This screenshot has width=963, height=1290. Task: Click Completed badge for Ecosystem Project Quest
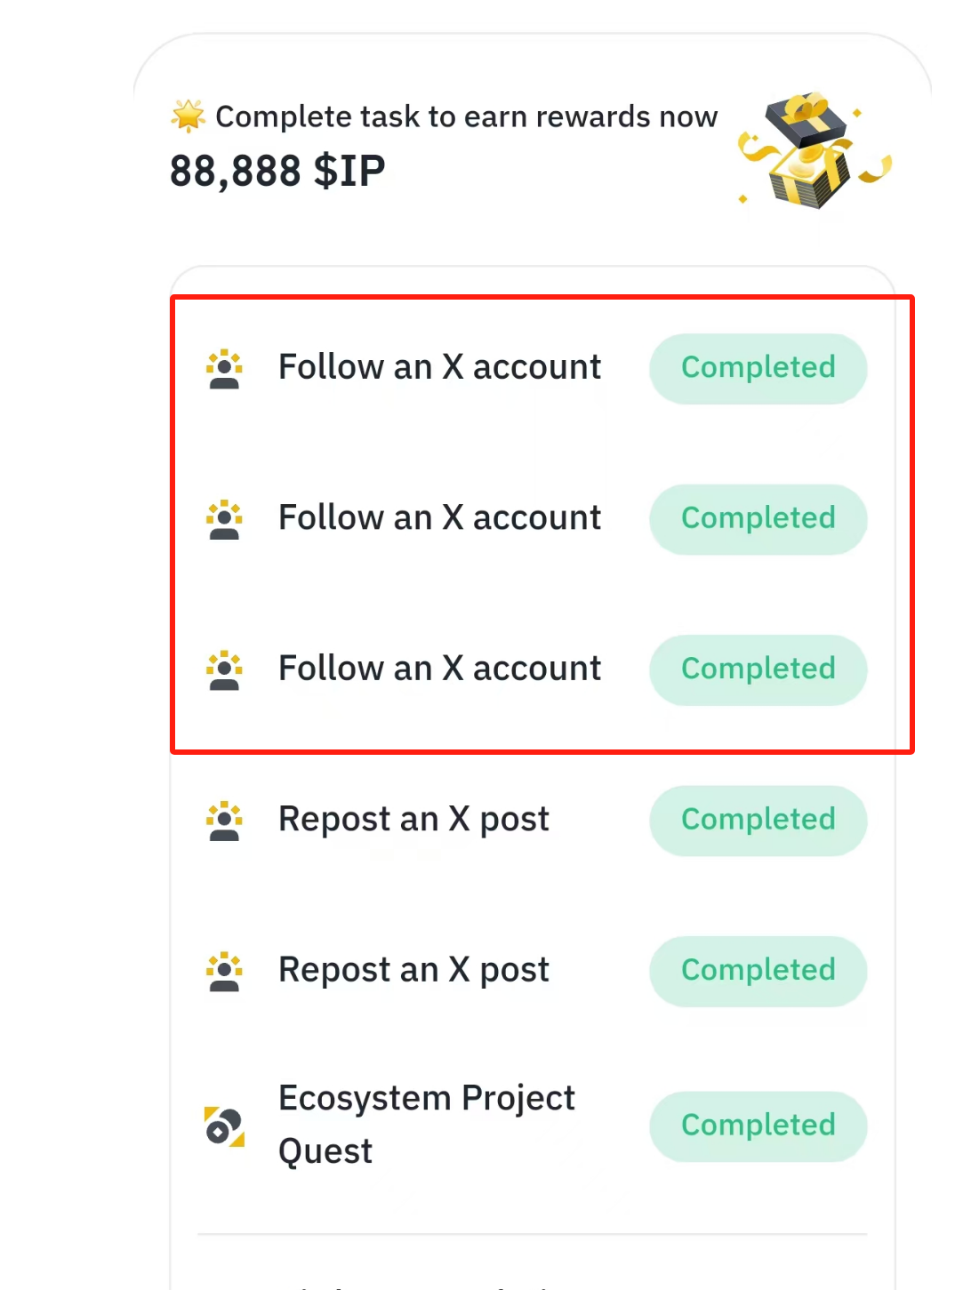(758, 1126)
